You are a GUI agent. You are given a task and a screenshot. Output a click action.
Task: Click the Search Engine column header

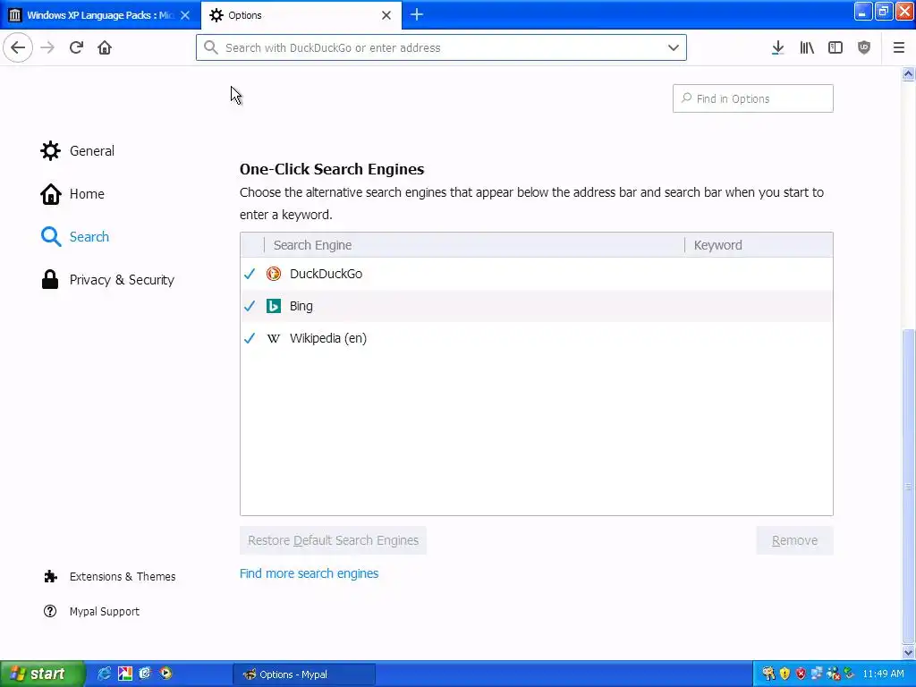tap(474, 245)
